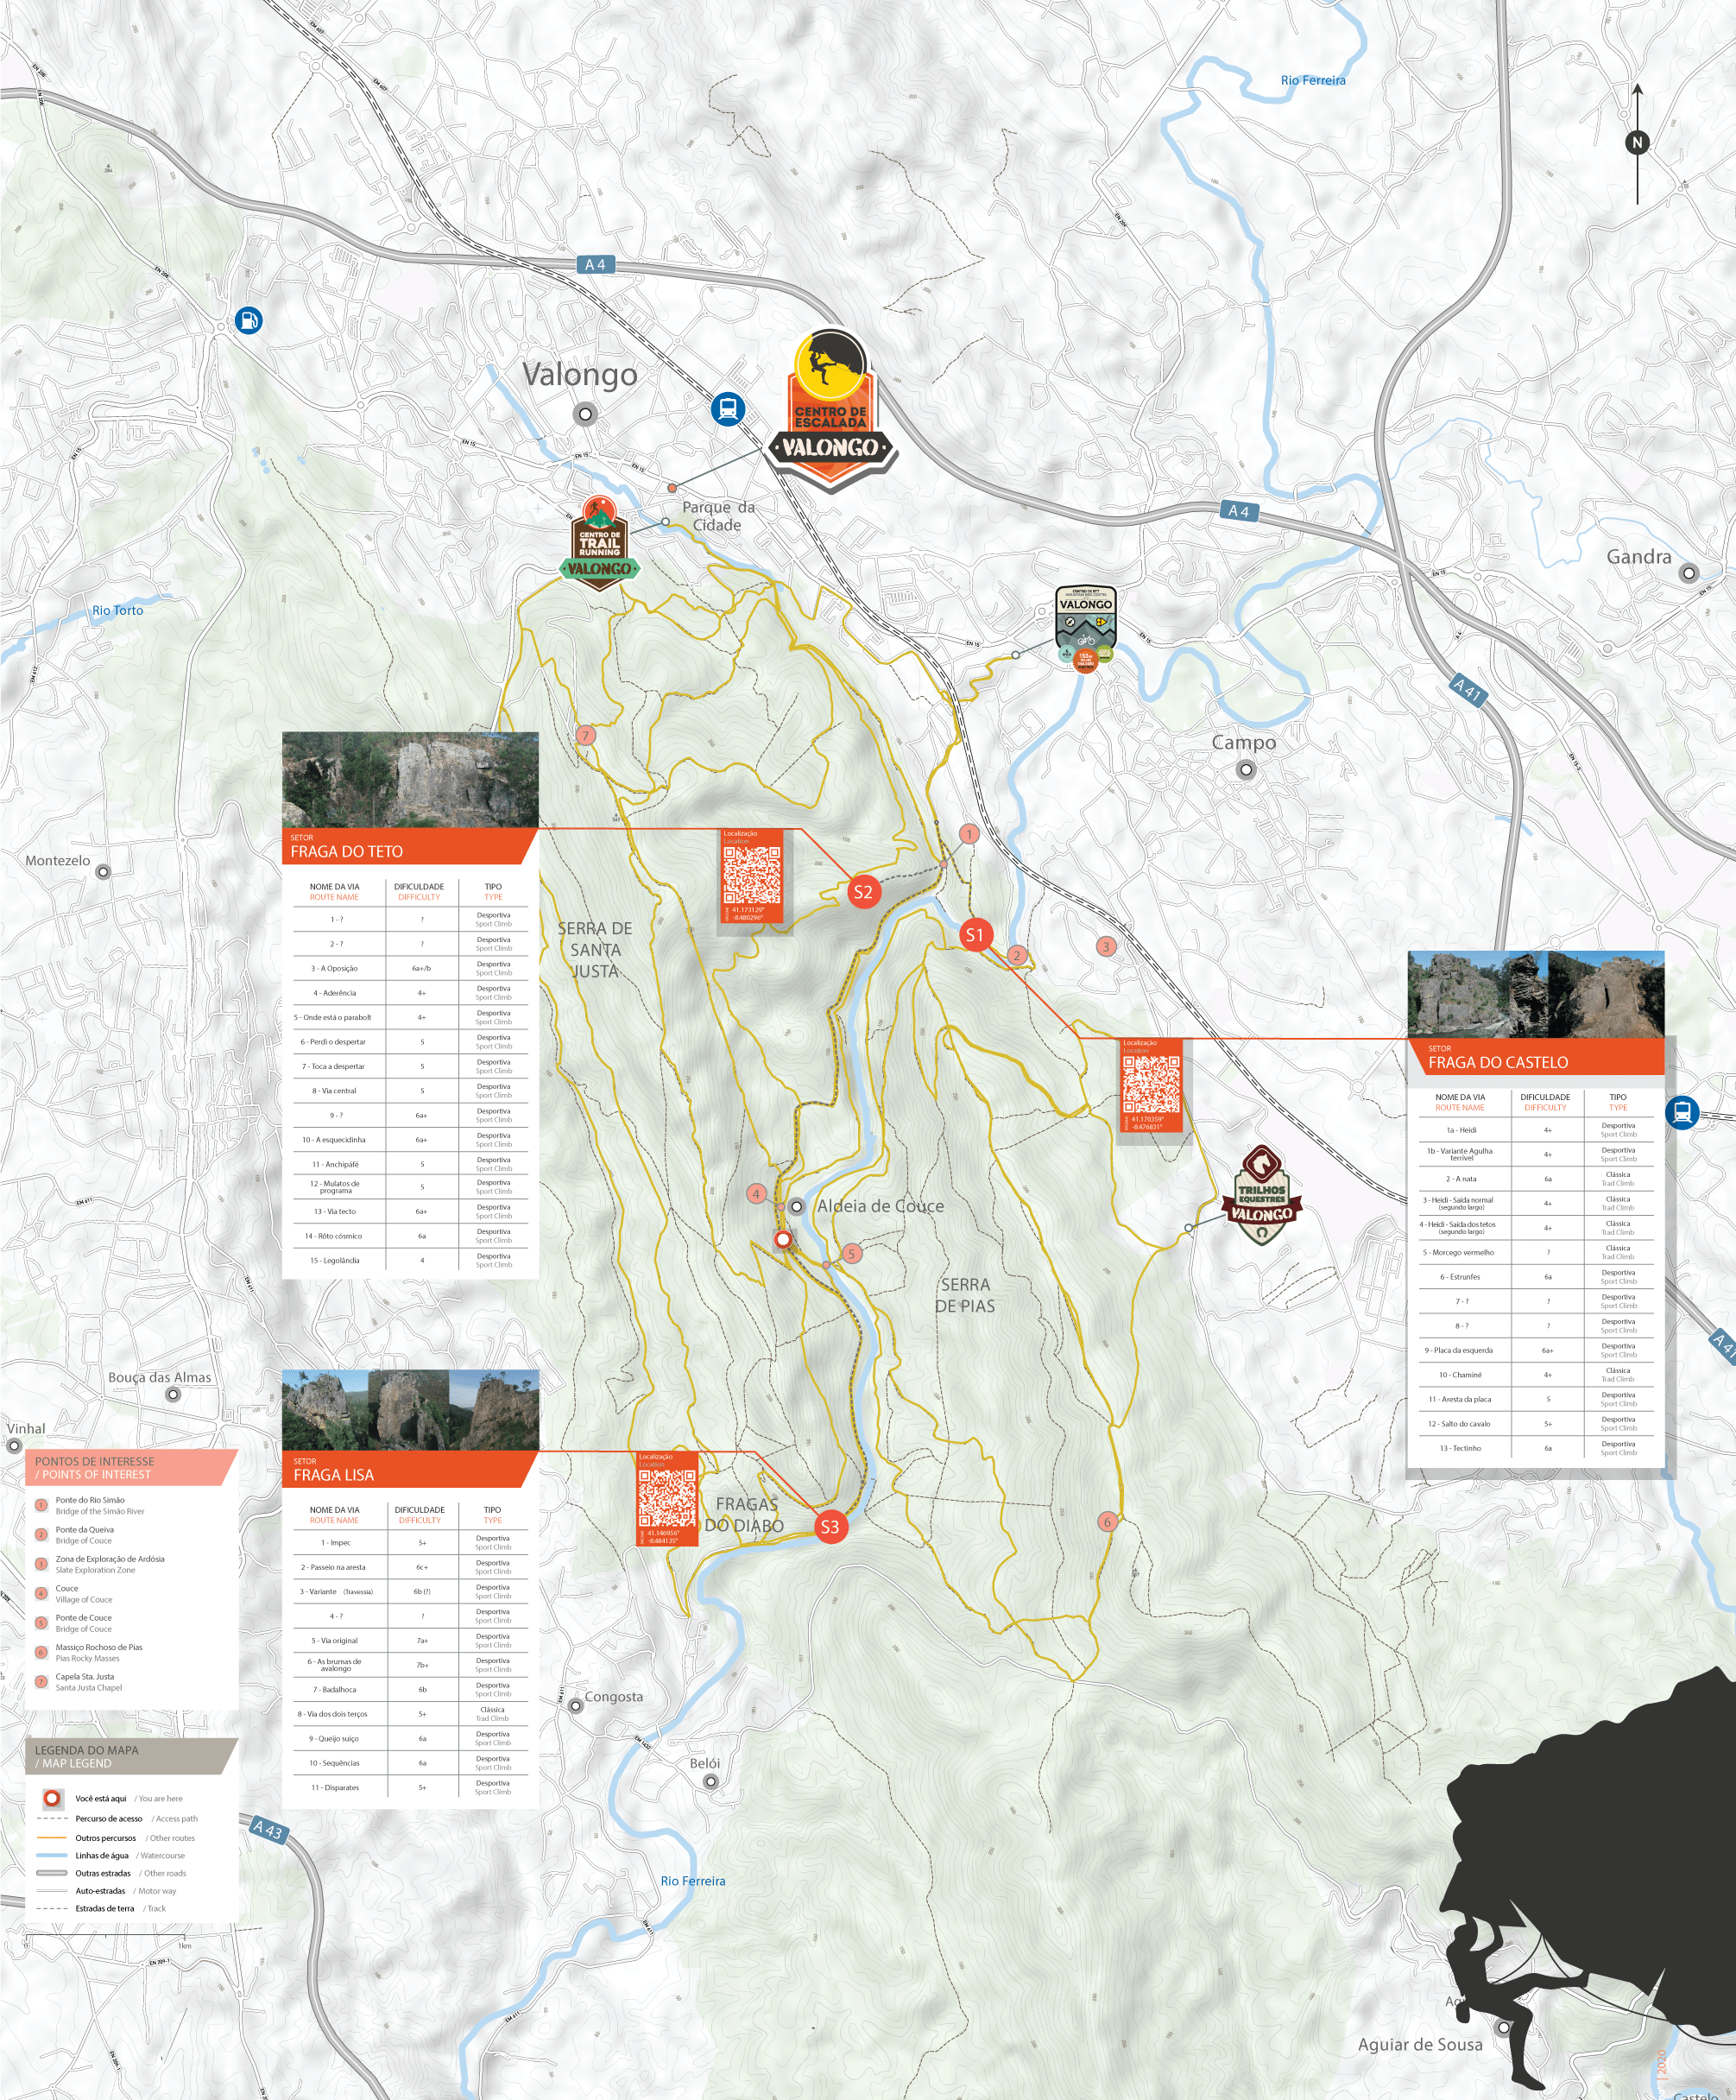Click the Rio Torto river label

pyautogui.click(x=118, y=610)
